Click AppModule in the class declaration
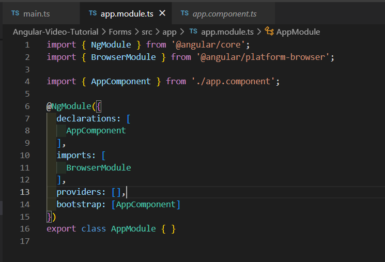Screen dimensions: 385x262 click(x=133, y=229)
